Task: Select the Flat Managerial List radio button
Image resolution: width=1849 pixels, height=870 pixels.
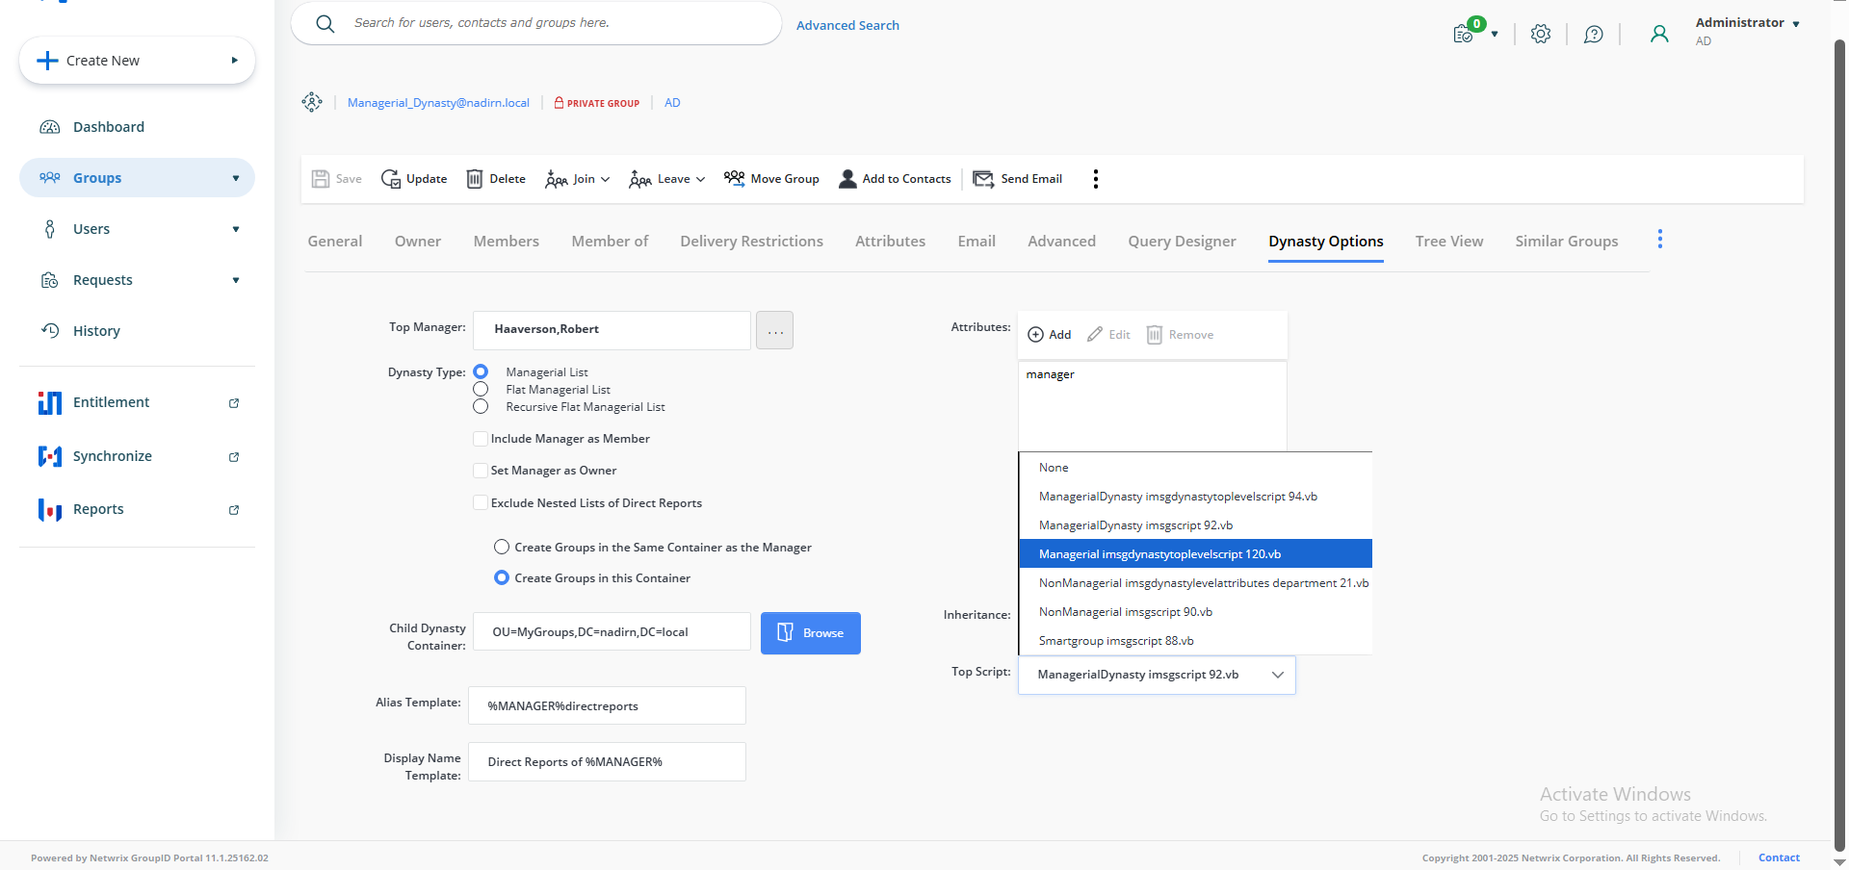Action: click(481, 390)
